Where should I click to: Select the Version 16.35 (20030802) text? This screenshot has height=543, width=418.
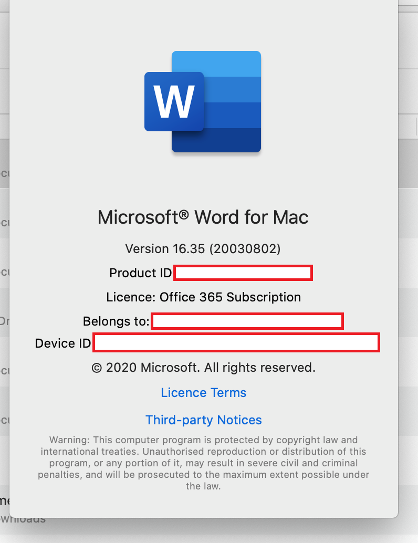pos(203,248)
